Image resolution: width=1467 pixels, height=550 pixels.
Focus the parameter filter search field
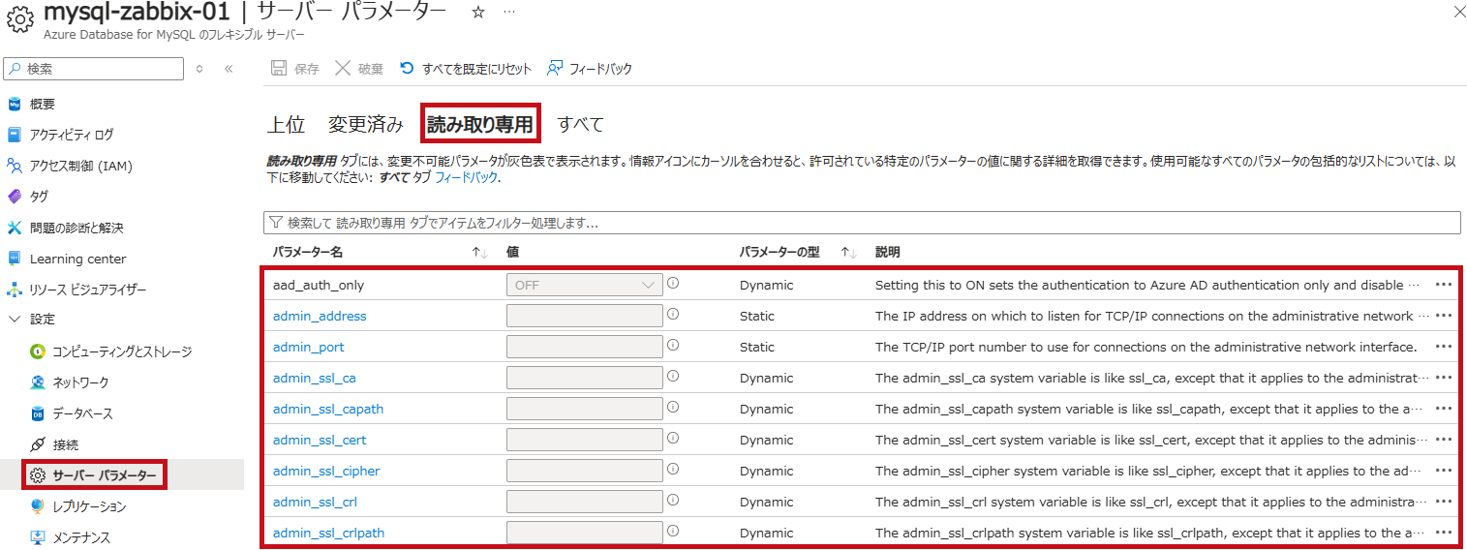point(862,223)
